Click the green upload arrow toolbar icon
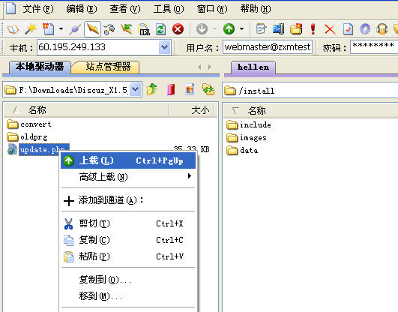Screen dimensions: 398x312 pyautogui.click(x=229, y=29)
